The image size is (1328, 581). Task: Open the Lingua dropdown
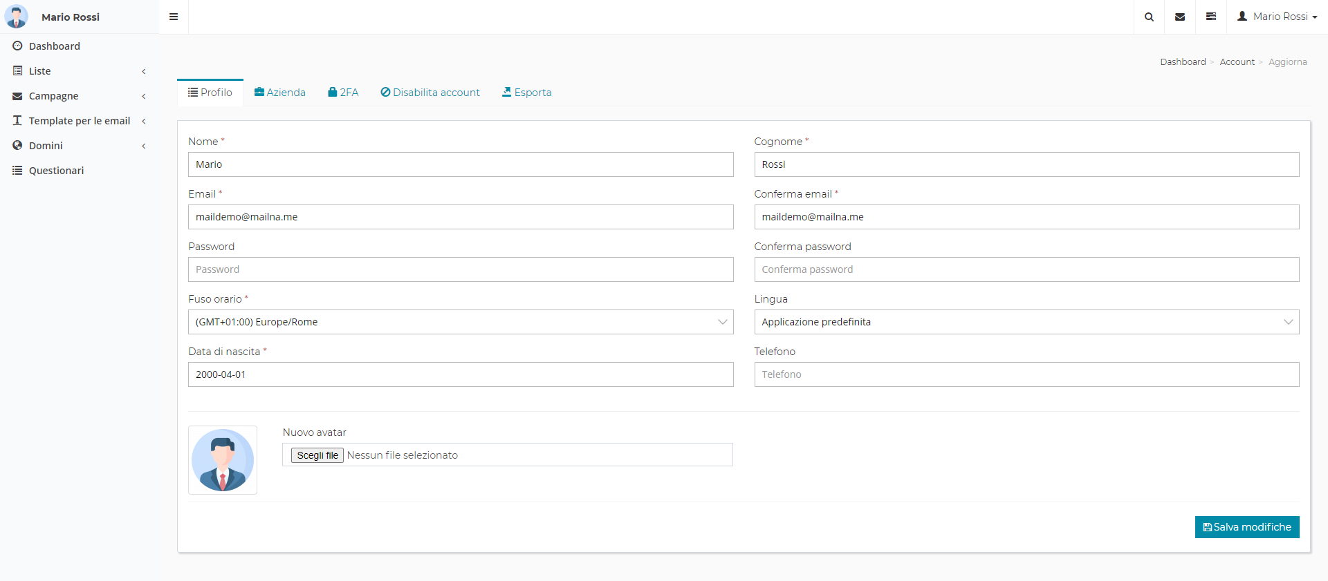point(1026,322)
